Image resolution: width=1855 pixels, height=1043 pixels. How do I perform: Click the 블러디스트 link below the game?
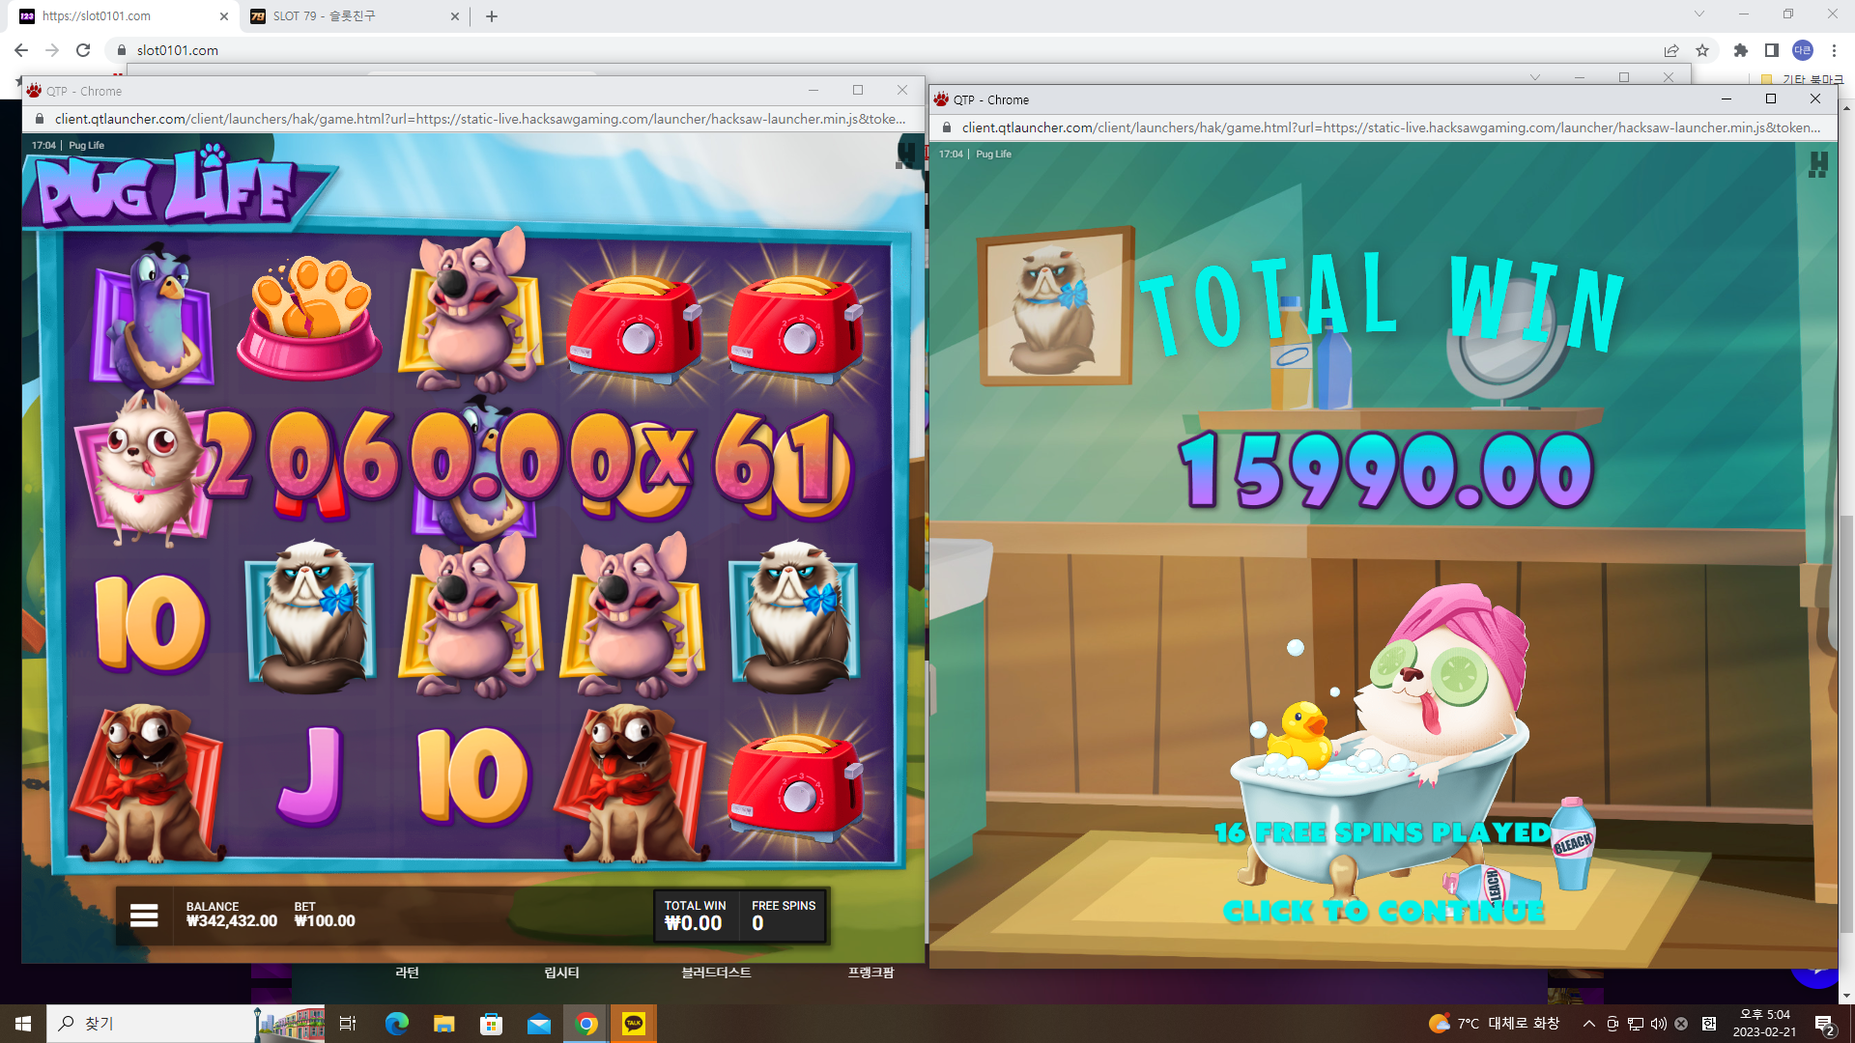[x=716, y=973]
